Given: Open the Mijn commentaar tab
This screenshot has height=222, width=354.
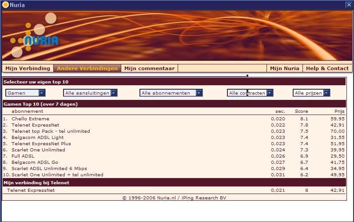Looking at the screenshot, I should pos(149,68).
